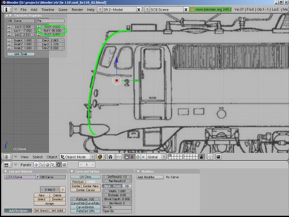Image resolution: width=289 pixels, height=217 pixels.
Task: Open the Editing context panel icon
Action: coord(58,165)
